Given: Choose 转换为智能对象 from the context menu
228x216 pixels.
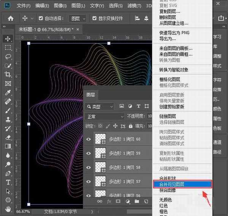Looking at the screenshot, I should tap(174, 70).
